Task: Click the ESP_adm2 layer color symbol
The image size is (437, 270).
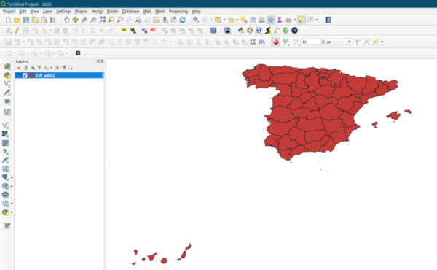Action: coord(31,75)
